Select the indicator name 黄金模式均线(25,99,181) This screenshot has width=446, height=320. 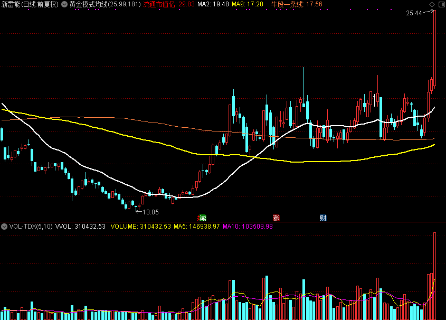105,4
